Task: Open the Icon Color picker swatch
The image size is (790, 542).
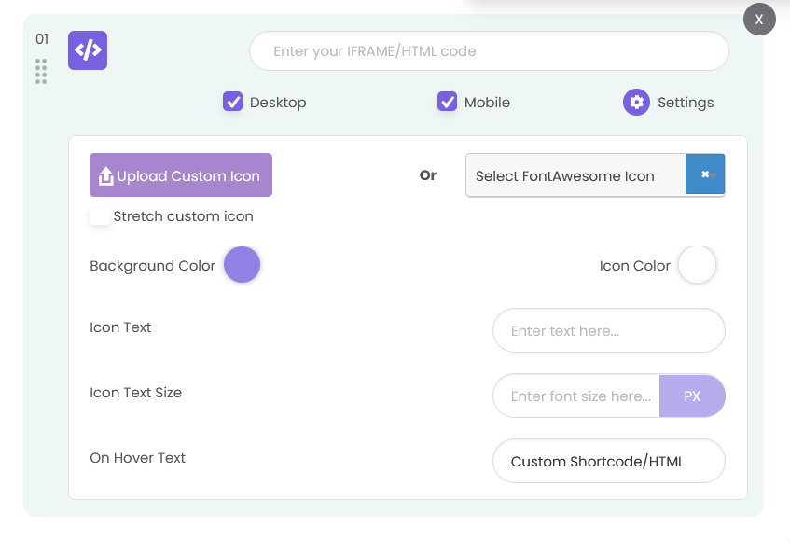Action: (697, 265)
